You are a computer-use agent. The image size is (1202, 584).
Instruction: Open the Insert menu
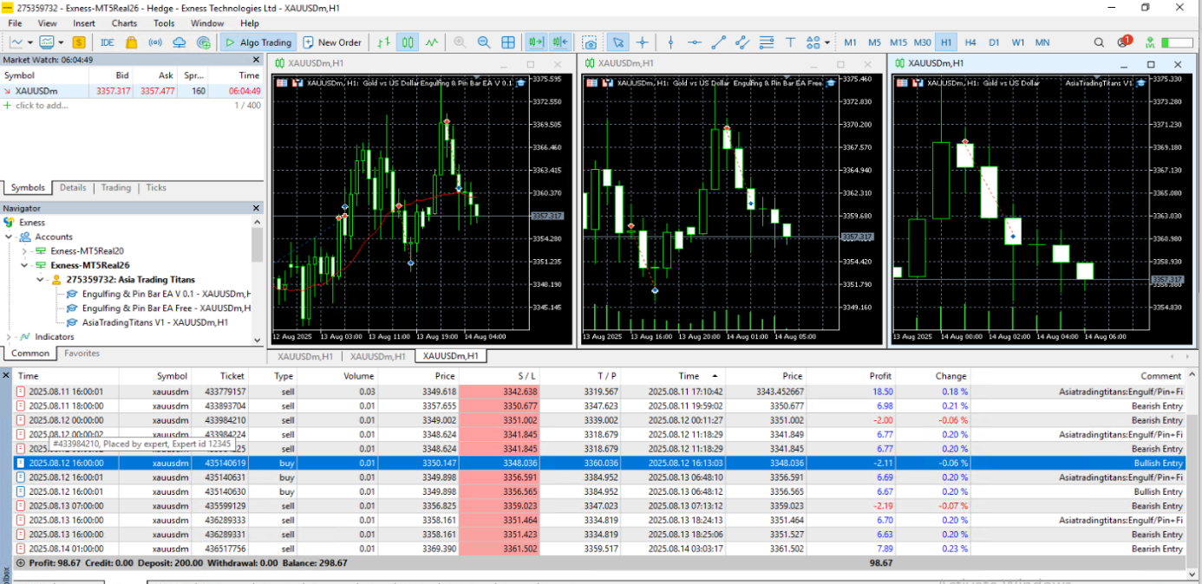pyautogui.click(x=84, y=23)
